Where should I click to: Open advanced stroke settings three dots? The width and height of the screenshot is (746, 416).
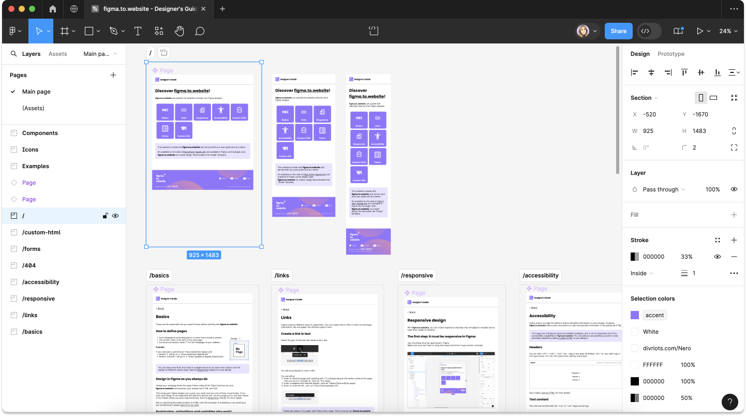click(x=734, y=273)
